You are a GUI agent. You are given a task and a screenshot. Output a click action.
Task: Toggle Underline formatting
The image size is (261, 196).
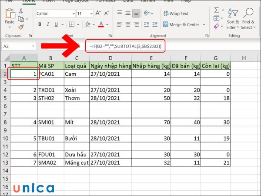(x=56, y=24)
